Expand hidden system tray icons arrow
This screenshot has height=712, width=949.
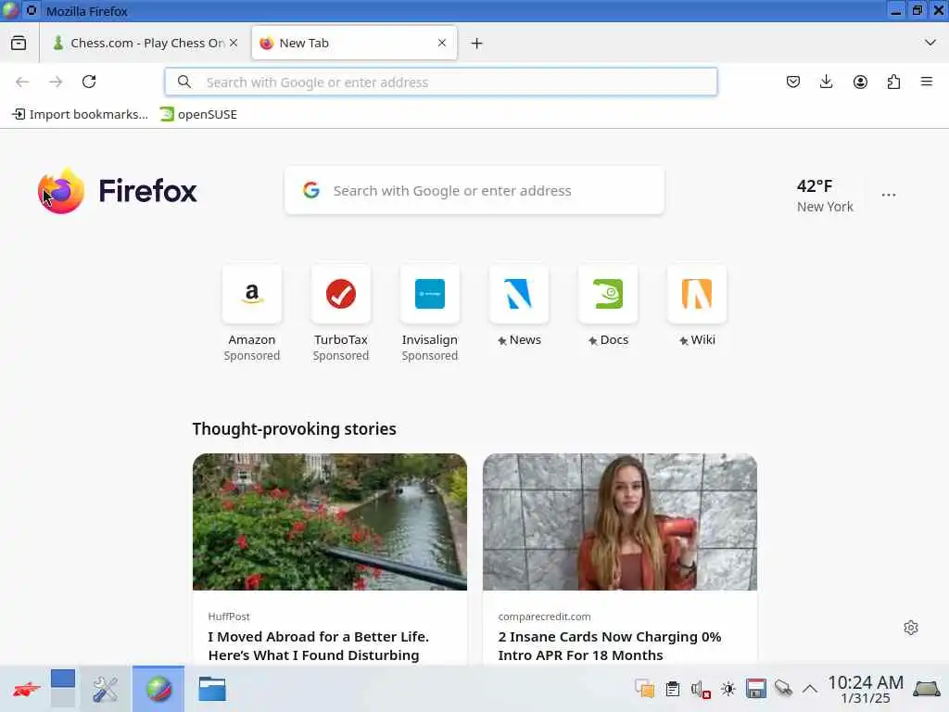810,689
